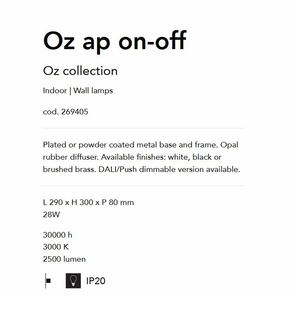Click the product description paragraph

pyautogui.click(x=142, y=157)
